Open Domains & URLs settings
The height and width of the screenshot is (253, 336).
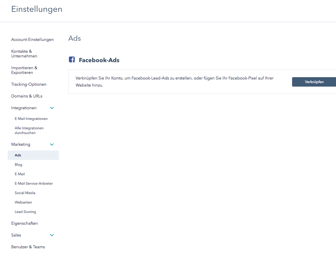pyautogui.click(x=27, y=96)
